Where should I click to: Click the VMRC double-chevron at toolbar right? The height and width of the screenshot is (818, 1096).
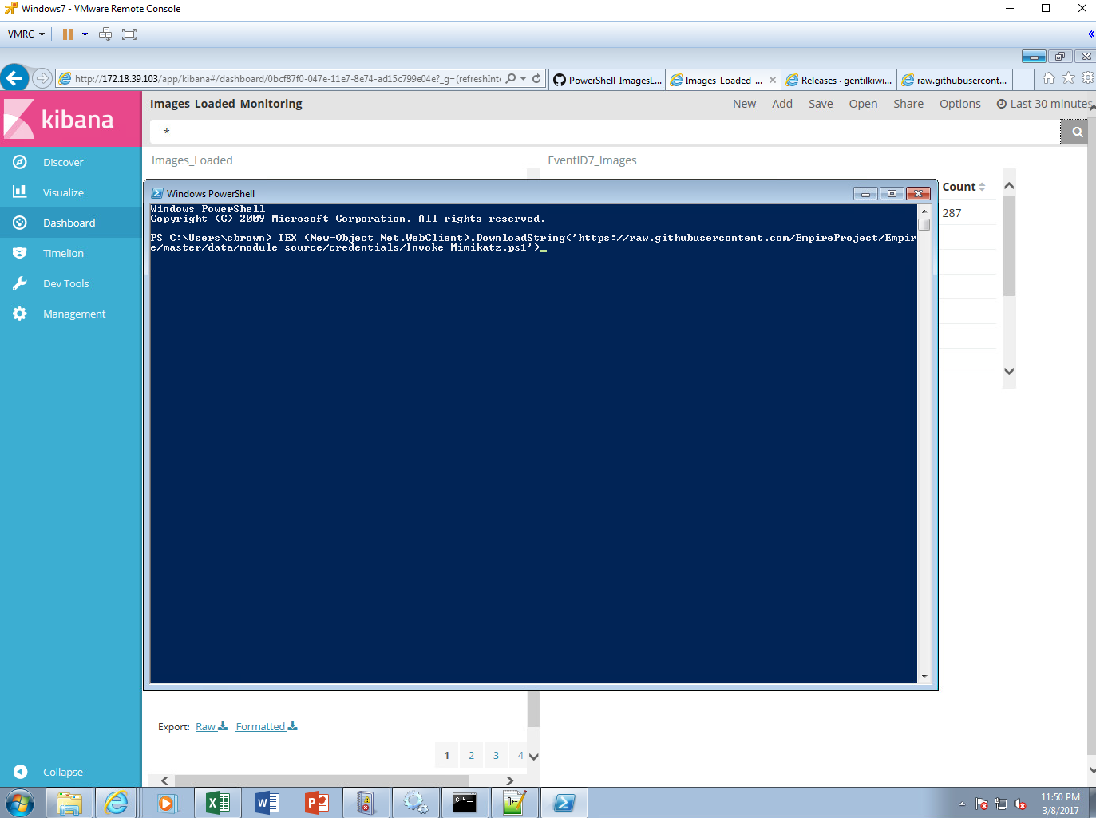click(1090, 34)
